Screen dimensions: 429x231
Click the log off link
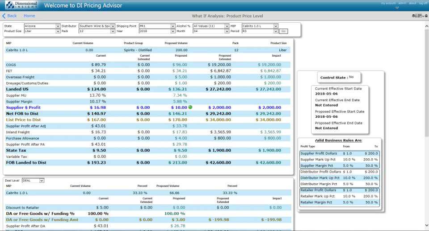tap(423, 3)
